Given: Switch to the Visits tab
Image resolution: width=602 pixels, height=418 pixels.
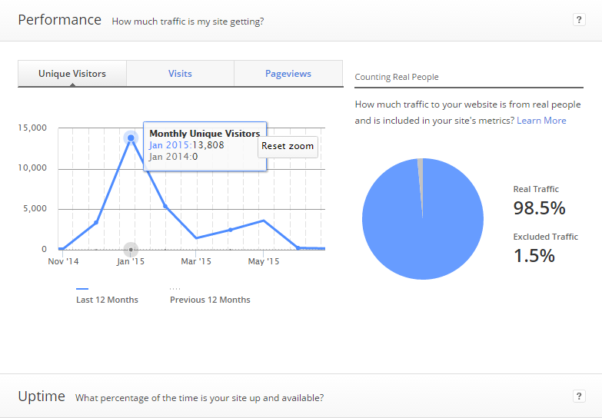Looking at the screenshot, I should pos(180,73).
